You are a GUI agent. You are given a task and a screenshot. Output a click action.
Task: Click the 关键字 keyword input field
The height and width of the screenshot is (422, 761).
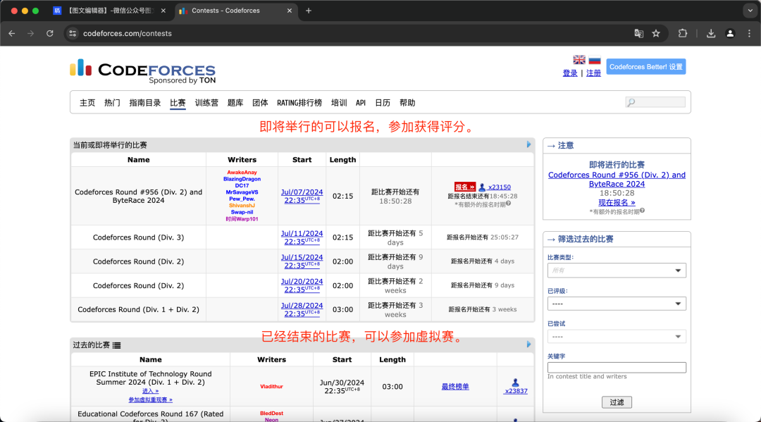(x=617, y=367)
